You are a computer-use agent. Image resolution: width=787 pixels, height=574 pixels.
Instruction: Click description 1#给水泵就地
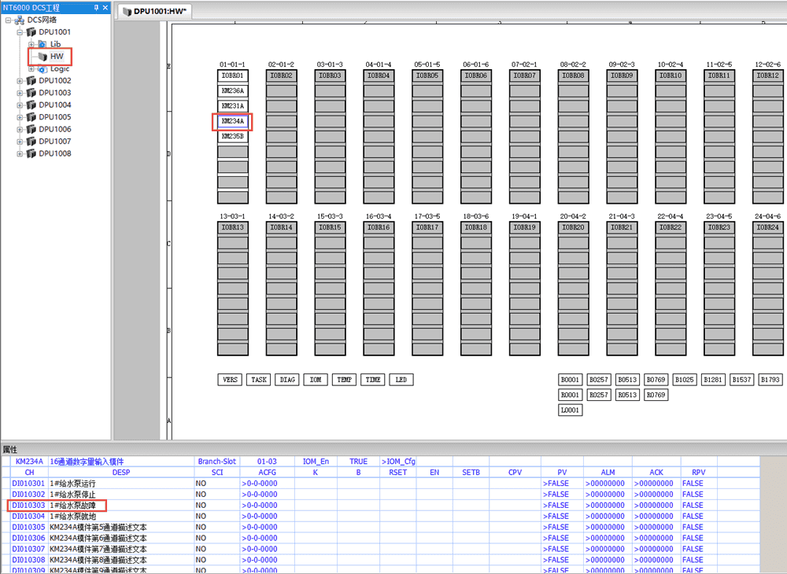click(x=72, y=517)
